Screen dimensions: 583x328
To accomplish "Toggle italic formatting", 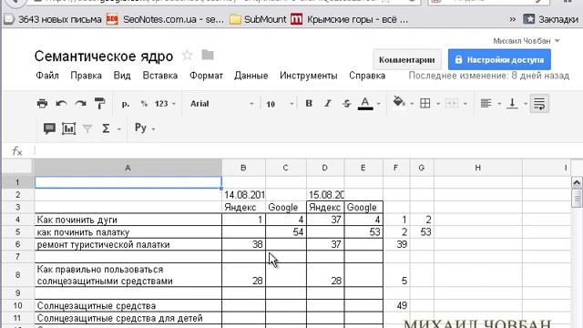I will [x=328, y=103].
